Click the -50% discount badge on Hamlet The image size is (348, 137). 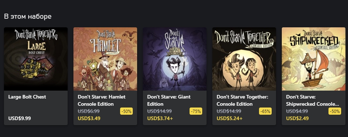[x=127, y=111]
